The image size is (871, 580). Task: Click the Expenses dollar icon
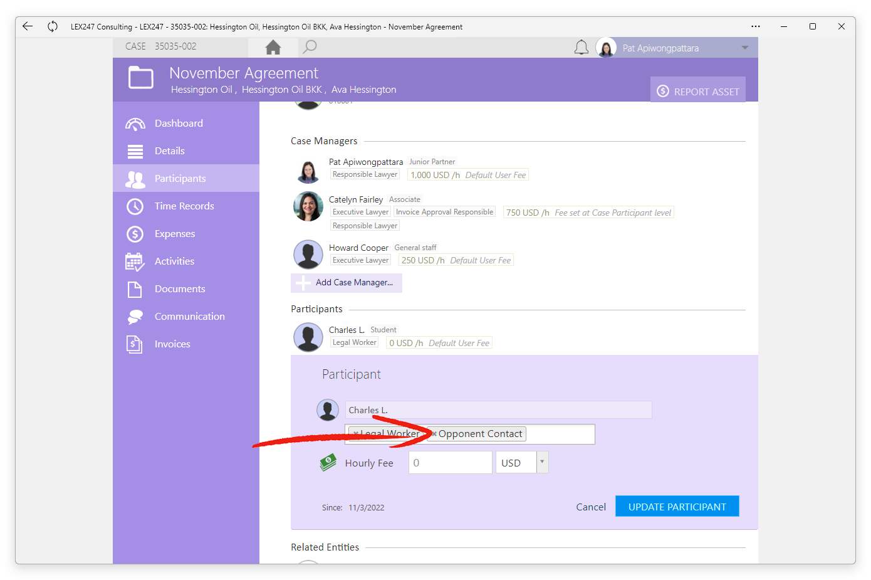[135, 234]
